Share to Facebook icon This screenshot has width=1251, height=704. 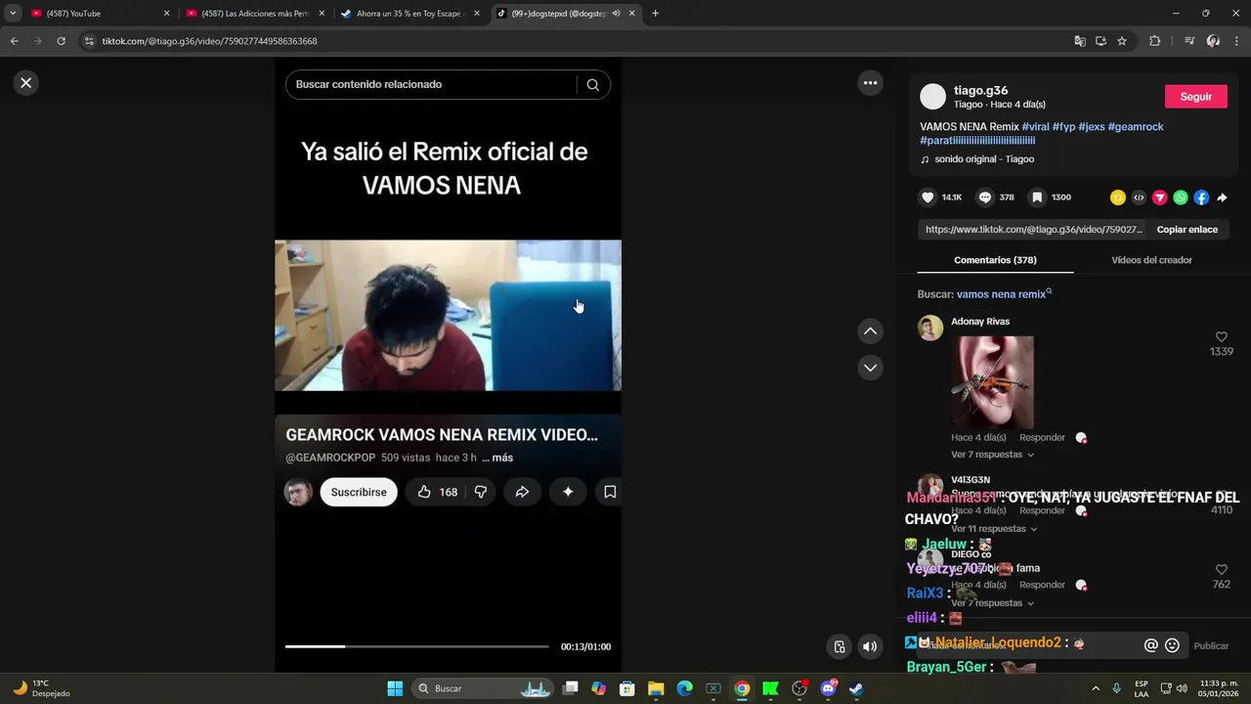click(x=1201, y=198)
